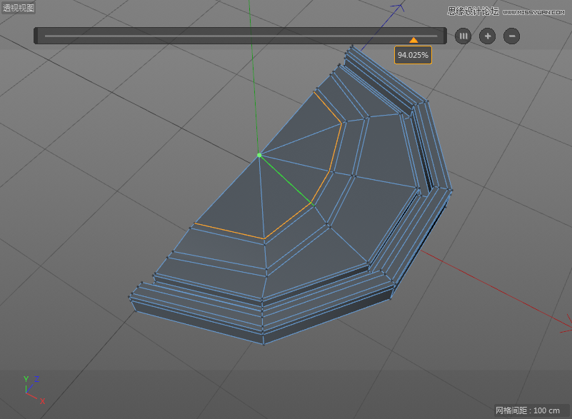The width and height of the screenshot is (572, 419).
Task: Click the 94.025% value field
Action: pyautogui.click(x=413, y=54)
